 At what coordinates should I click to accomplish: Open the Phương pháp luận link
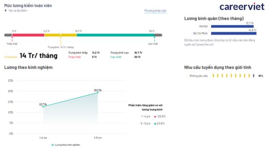click(155, 11)
